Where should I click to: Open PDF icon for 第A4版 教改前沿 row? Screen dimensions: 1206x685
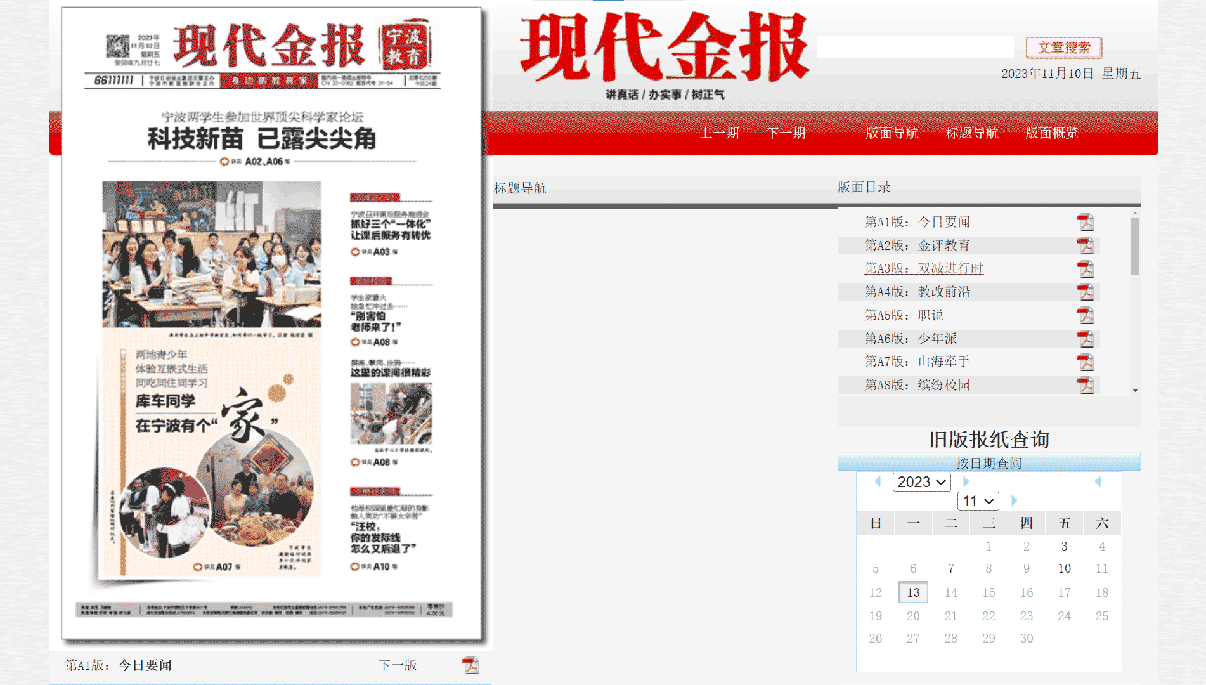[1086, 292]
